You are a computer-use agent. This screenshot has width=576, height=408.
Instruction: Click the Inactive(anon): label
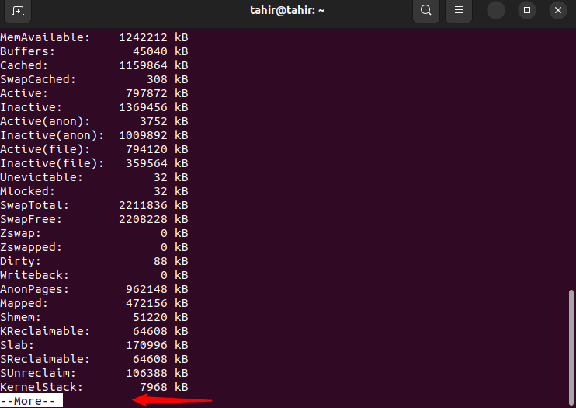52,135
